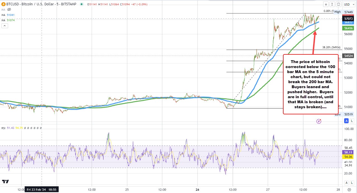
Task: Show the hidden MA indicator via eye icon
Action: pyautogui.click(x=9, y=9)
